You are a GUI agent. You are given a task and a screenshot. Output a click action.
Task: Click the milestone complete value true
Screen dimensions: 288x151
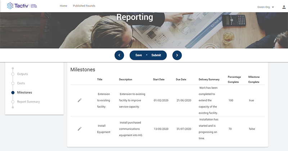(x=251, y=101)
